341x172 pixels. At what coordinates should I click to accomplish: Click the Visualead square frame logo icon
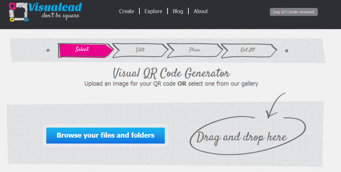[x=19, y=12]
